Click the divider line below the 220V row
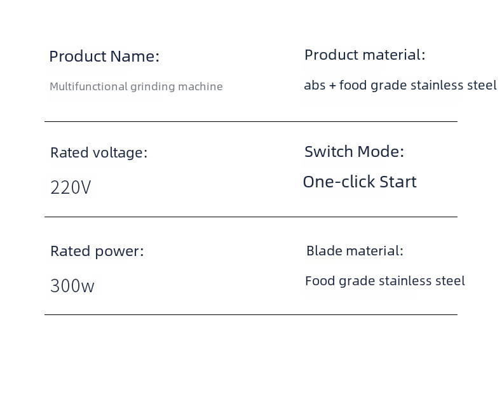502x404 pixels. 250,217
